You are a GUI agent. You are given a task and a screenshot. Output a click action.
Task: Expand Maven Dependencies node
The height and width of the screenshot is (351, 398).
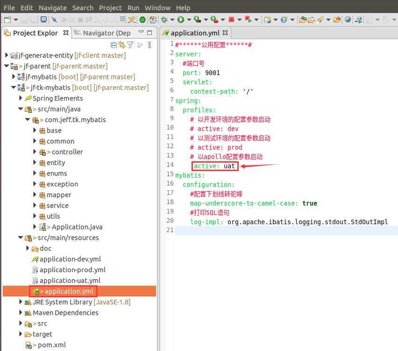point(21,312)
